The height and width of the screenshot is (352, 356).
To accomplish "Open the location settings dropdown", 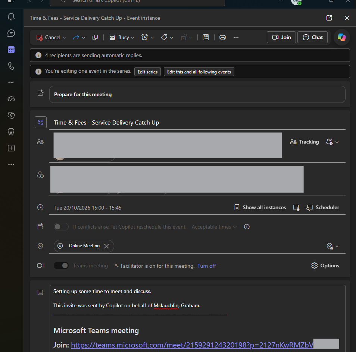I will (x=332, y=246).
